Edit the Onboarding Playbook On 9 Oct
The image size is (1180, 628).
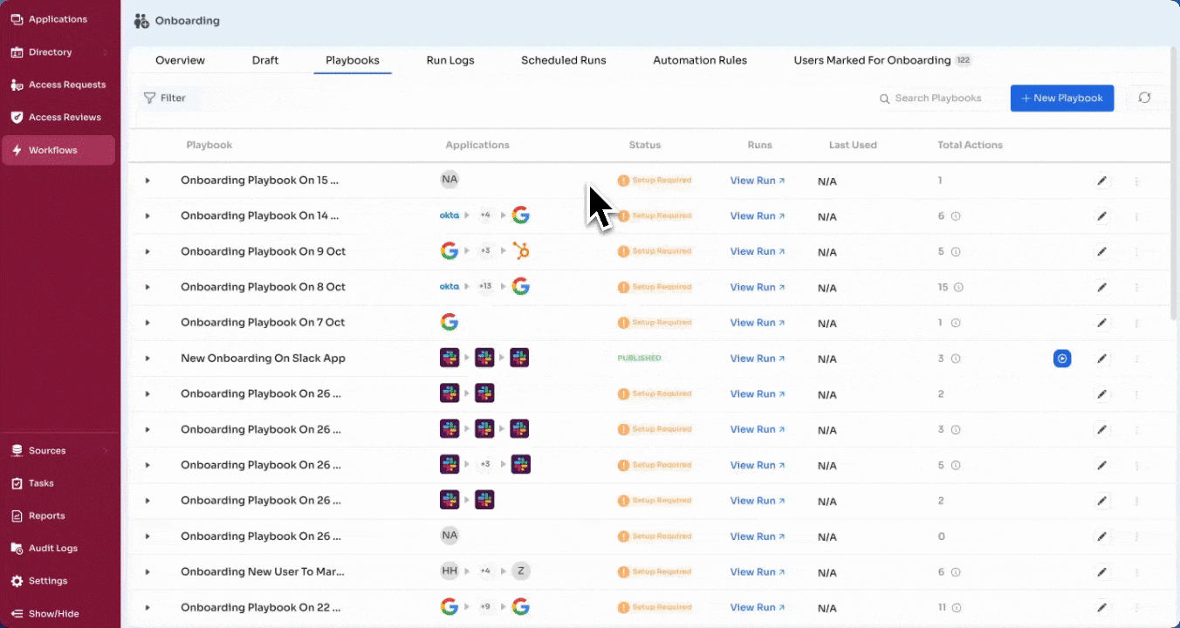point(1101,252)
